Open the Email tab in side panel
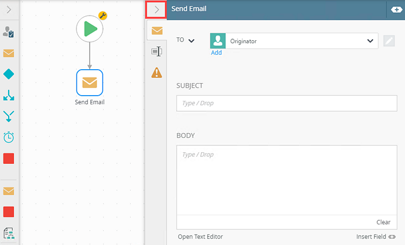 [x=157, y=31]
